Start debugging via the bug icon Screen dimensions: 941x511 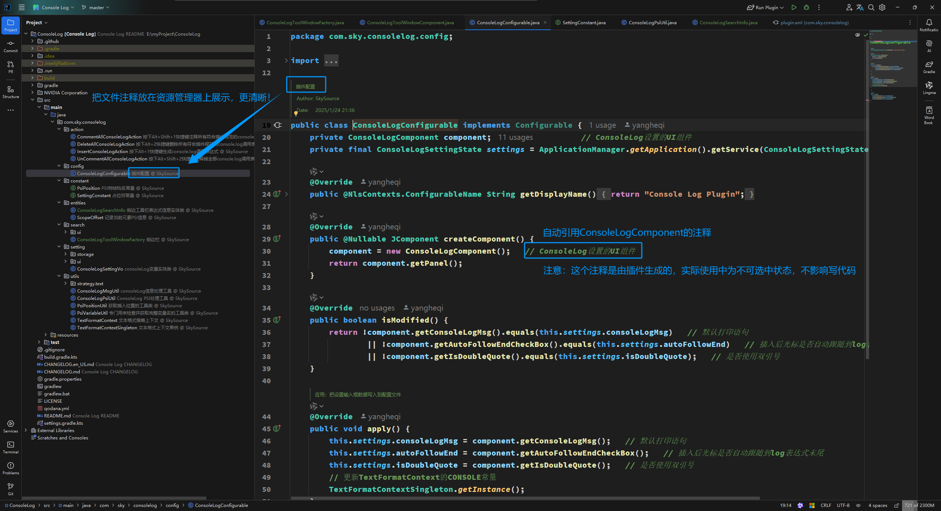coord(806,7)
